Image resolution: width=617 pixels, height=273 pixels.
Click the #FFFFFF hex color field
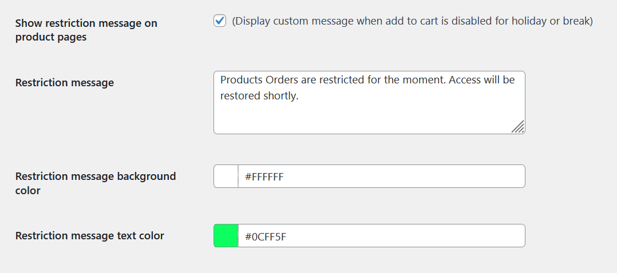click(381, 176)
